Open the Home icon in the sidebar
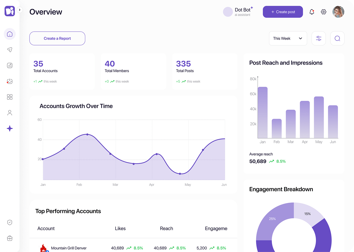The width and height of the screenshot is (354, 252). pyautogui.click(x=10, y=34)
